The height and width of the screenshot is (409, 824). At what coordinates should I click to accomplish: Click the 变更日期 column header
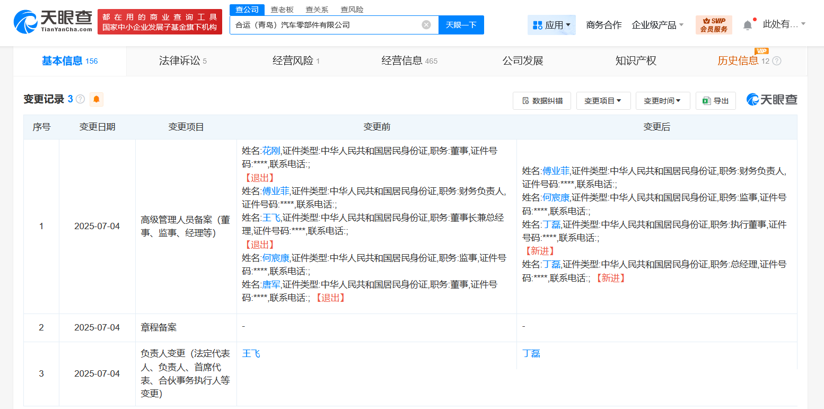click(97, 127)
